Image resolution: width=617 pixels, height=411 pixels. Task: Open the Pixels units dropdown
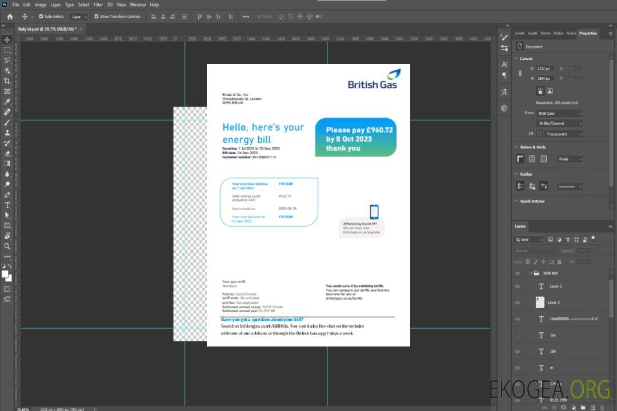(570, 159)
